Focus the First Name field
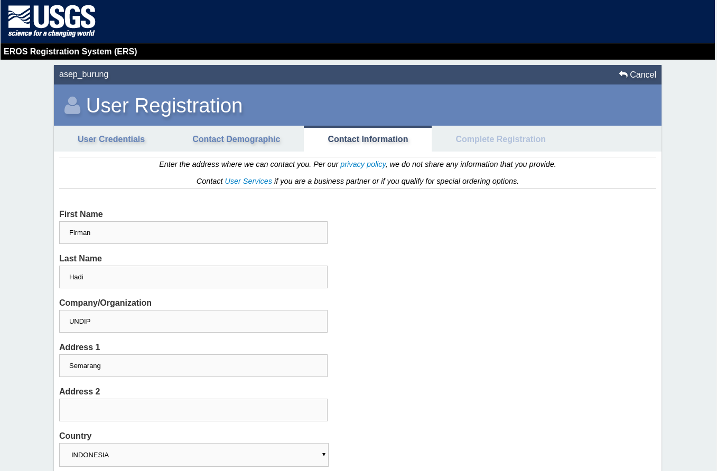This screenshot has height=471, width=717. click(193, 232)
